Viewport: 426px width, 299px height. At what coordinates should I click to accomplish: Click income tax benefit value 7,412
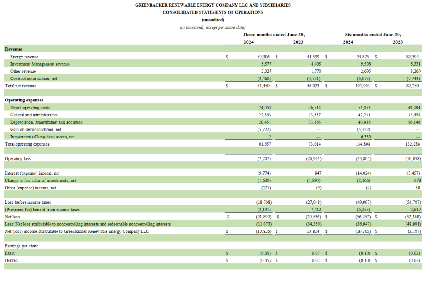pos(316,210)
